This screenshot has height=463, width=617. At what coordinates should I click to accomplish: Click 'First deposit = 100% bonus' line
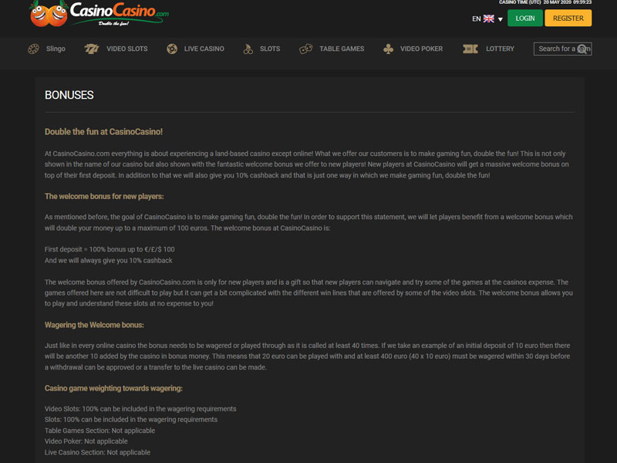pyautogui.click(x=110, y=249)
